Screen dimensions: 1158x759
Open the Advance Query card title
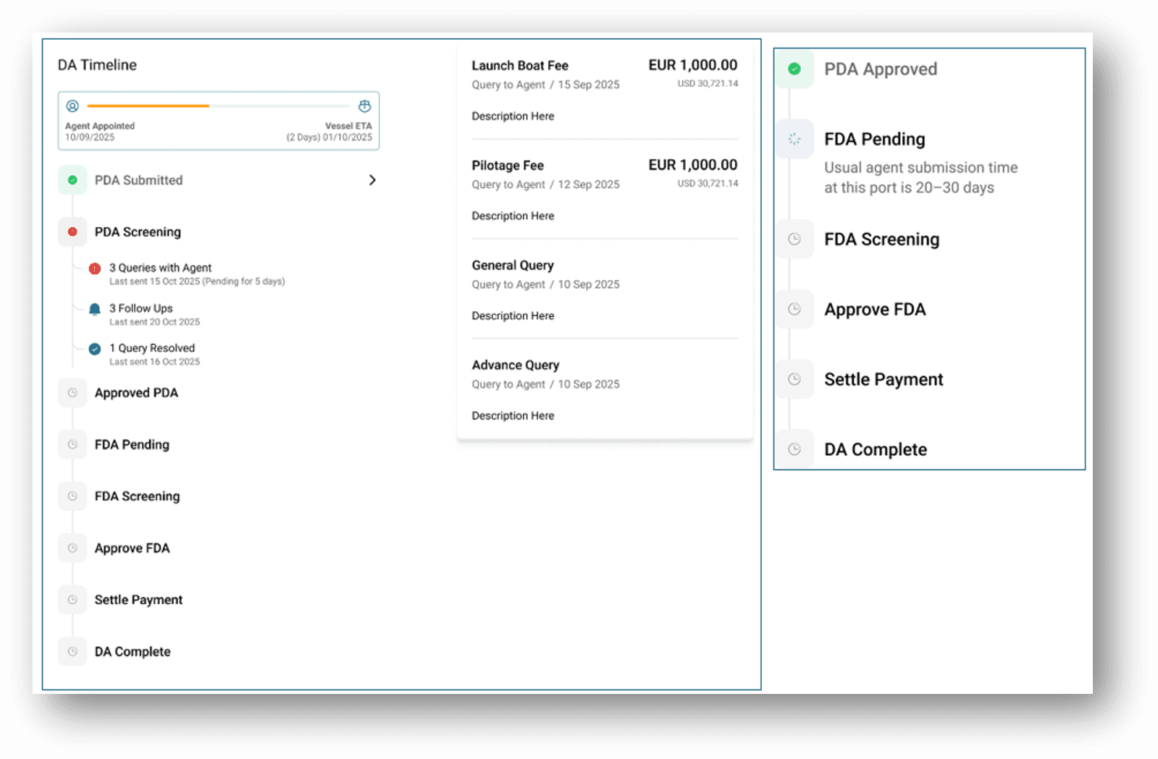click(x=516, y=365)
